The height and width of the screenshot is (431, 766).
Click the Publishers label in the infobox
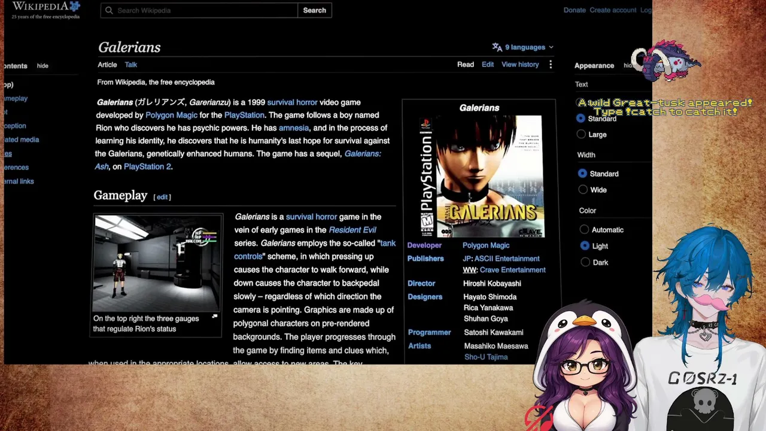pyautogui.click(x=425, y=259)
